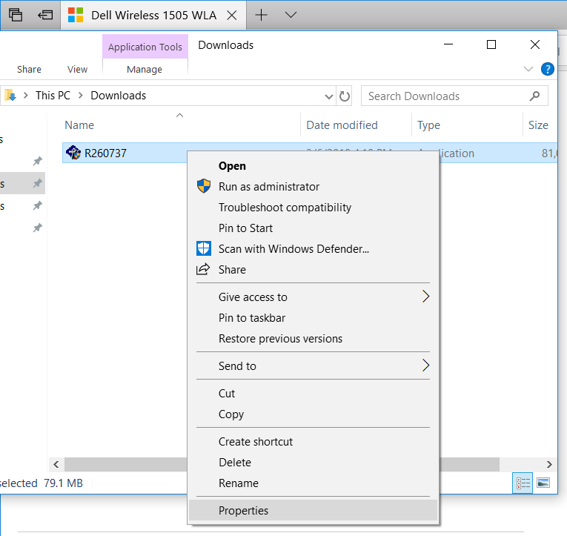Screen dimensions: 567x536
Task: Click the blue Help question mark icon
Action: tap(548, 69)
